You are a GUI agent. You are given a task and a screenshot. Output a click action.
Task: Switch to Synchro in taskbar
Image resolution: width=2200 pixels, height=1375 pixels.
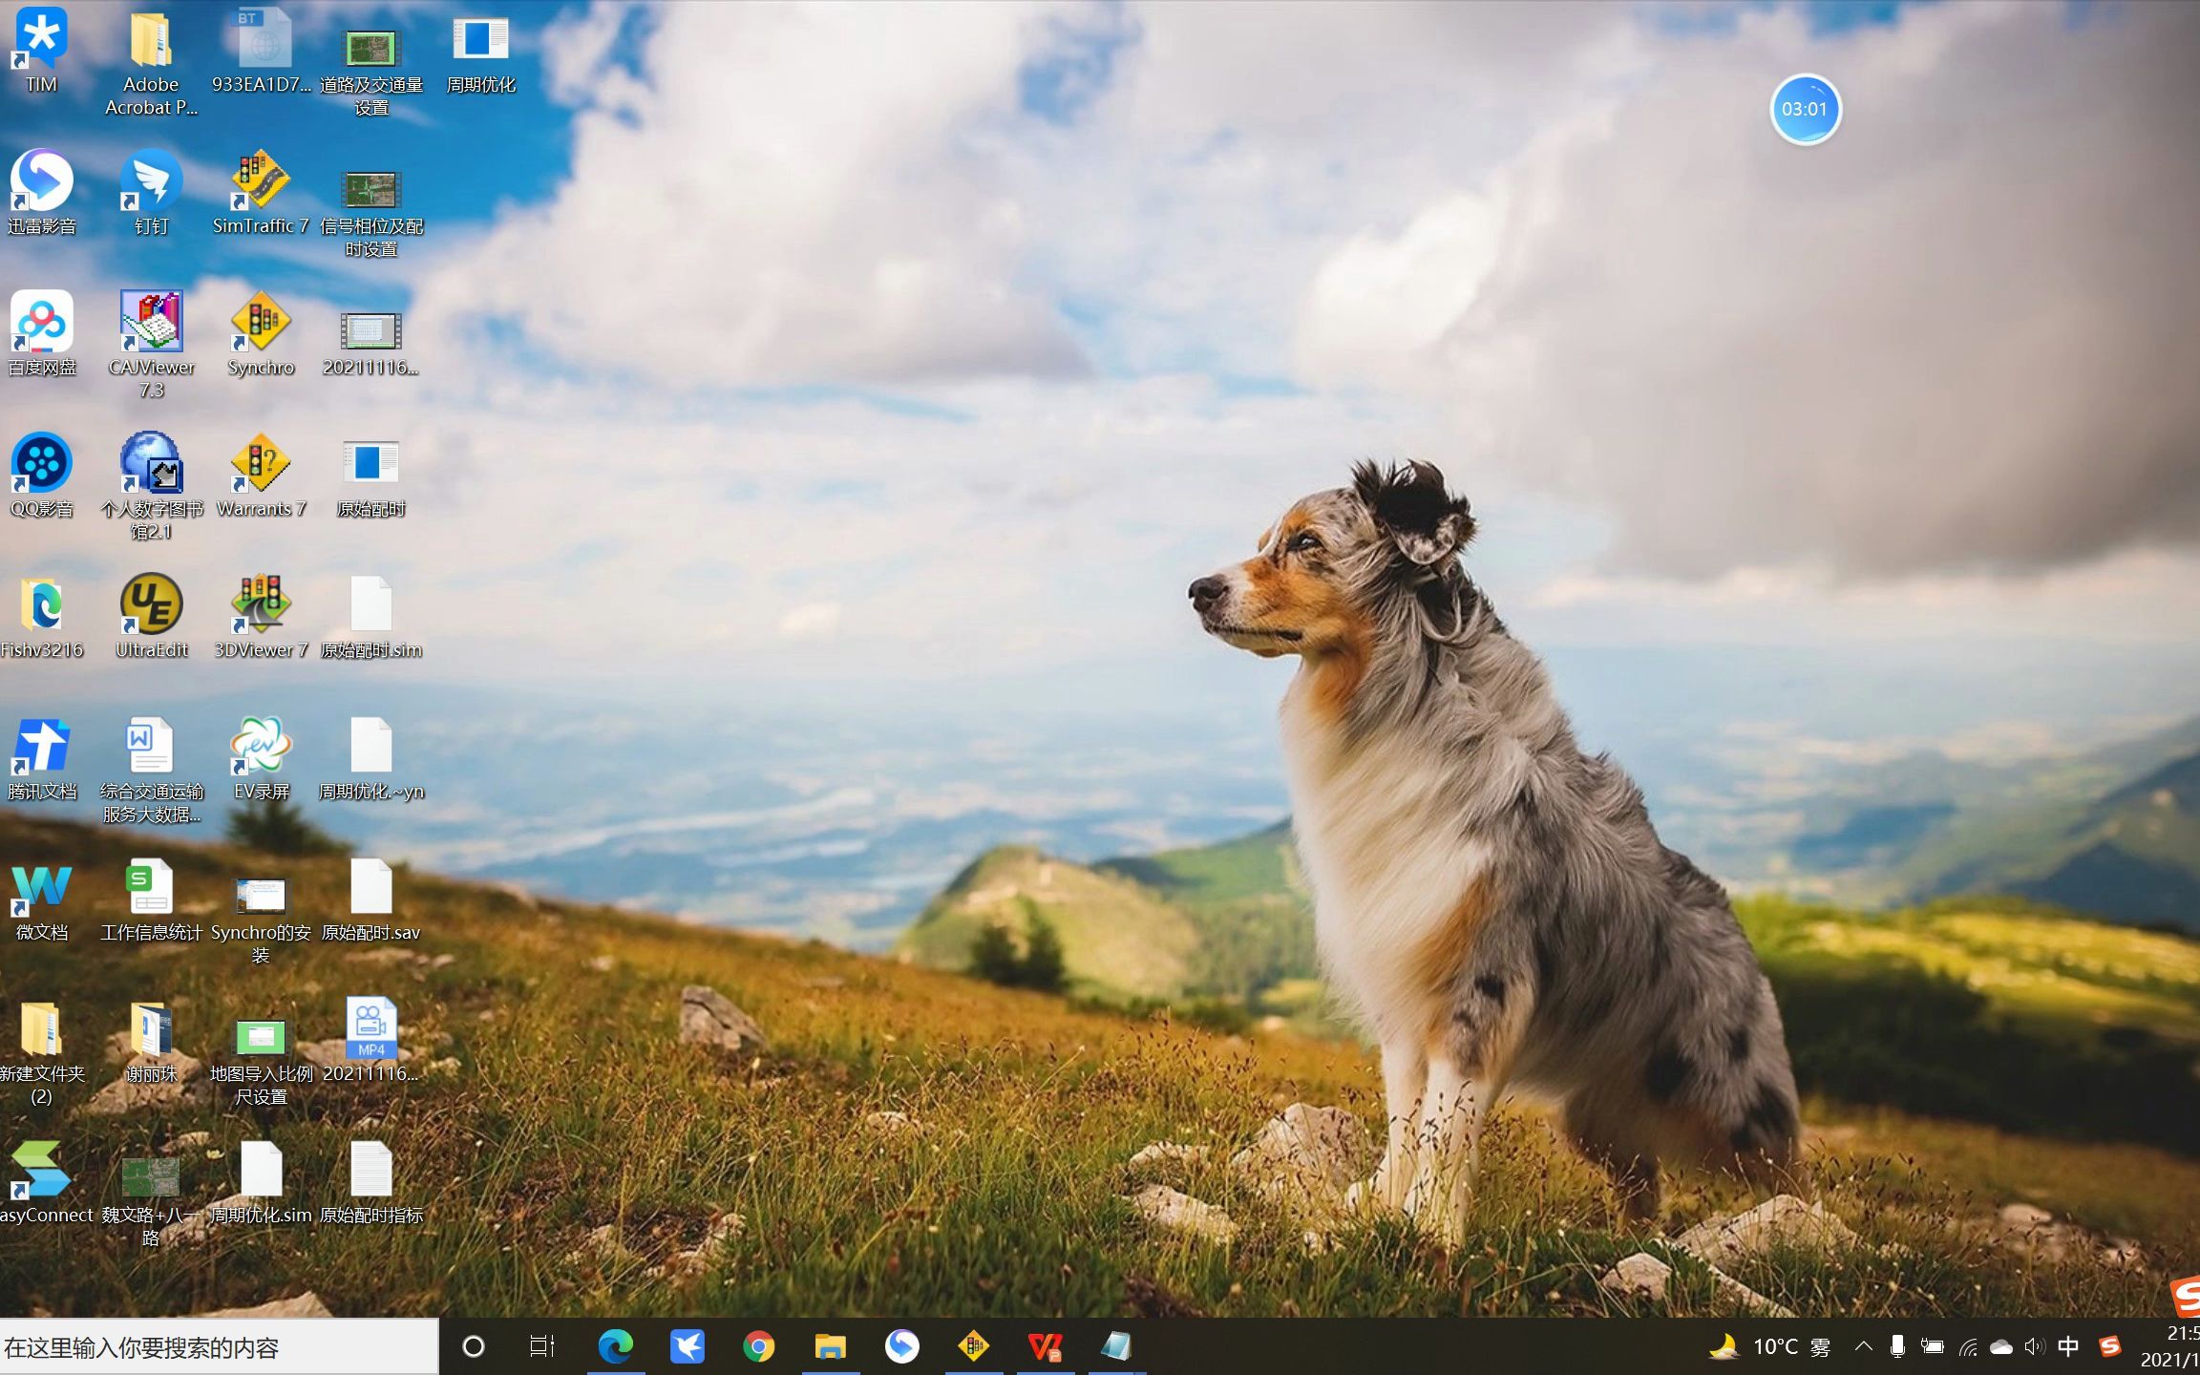pyautogui.click(x=974, y=1346)
